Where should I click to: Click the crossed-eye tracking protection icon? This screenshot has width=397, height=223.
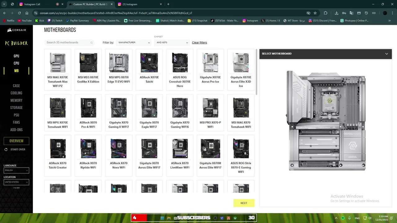[308, 13]
